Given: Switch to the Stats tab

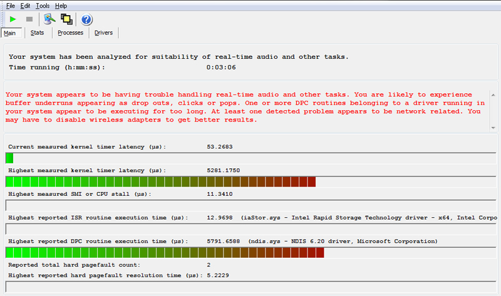Looking at the screenshot, I should tap(37, 33).
